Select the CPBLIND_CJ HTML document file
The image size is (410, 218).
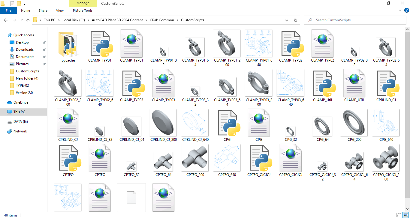68,123
